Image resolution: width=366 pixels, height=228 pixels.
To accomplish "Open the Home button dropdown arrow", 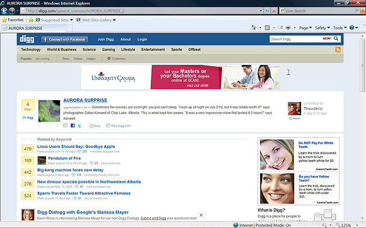I will pyautogui.click(x=260, y=28).
